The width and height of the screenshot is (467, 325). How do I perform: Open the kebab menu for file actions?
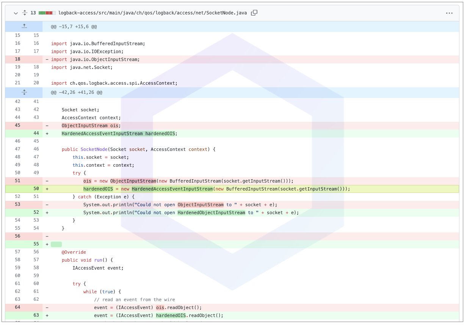449,13
